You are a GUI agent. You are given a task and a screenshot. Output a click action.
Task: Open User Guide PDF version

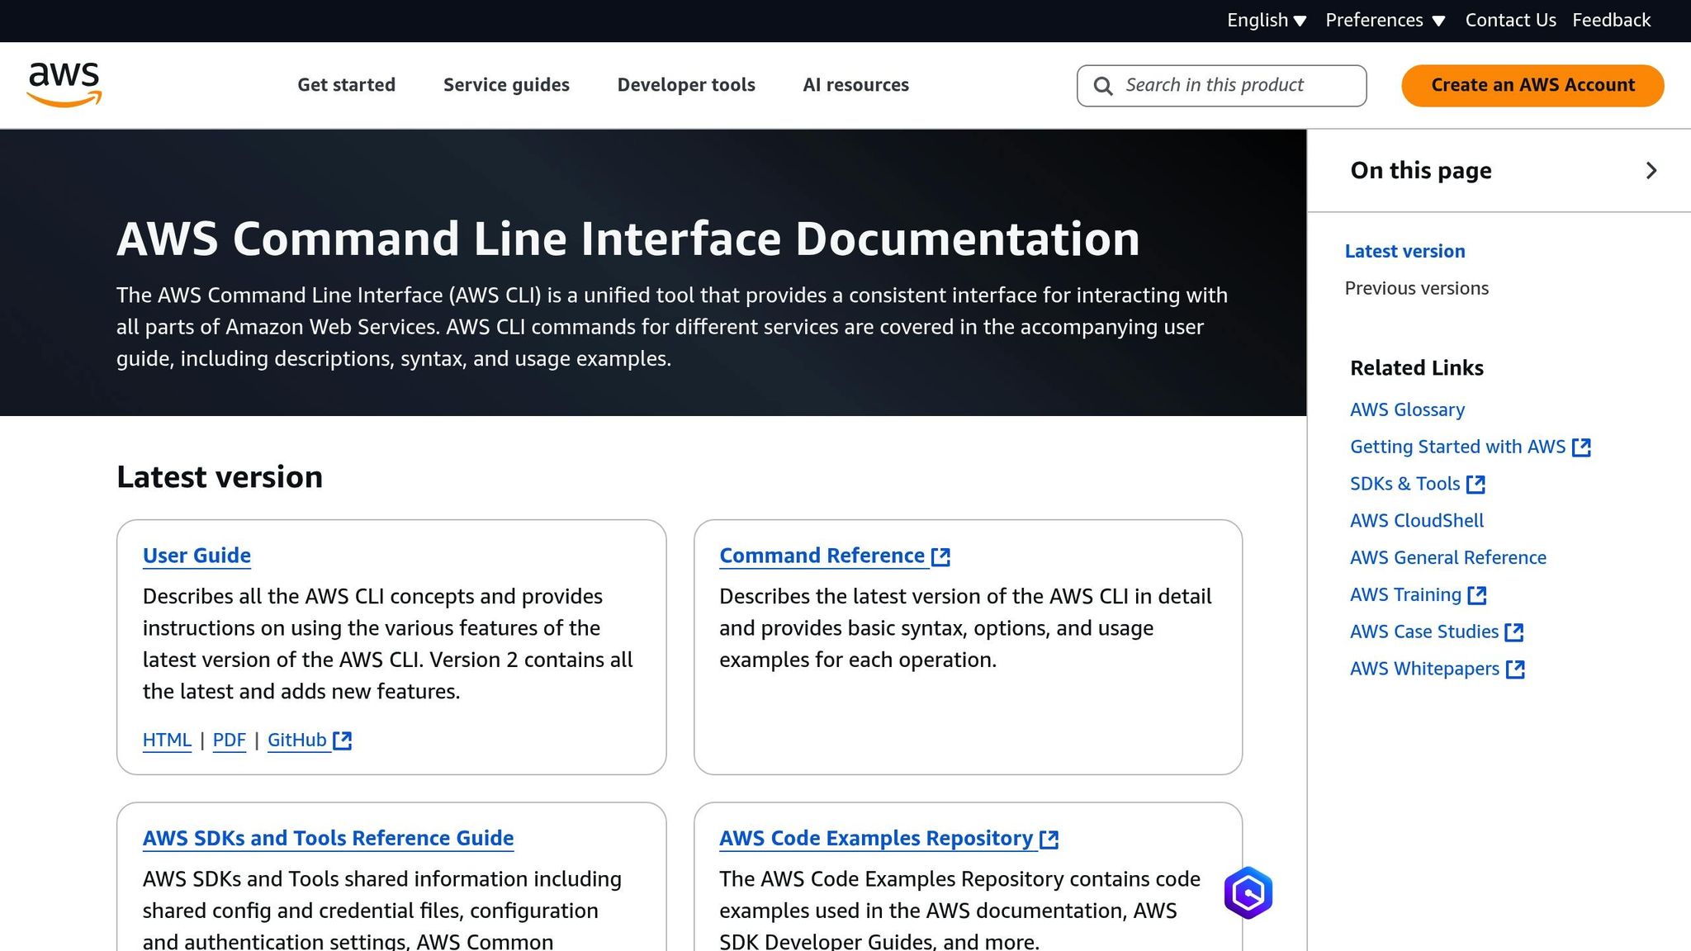point(230,740)
